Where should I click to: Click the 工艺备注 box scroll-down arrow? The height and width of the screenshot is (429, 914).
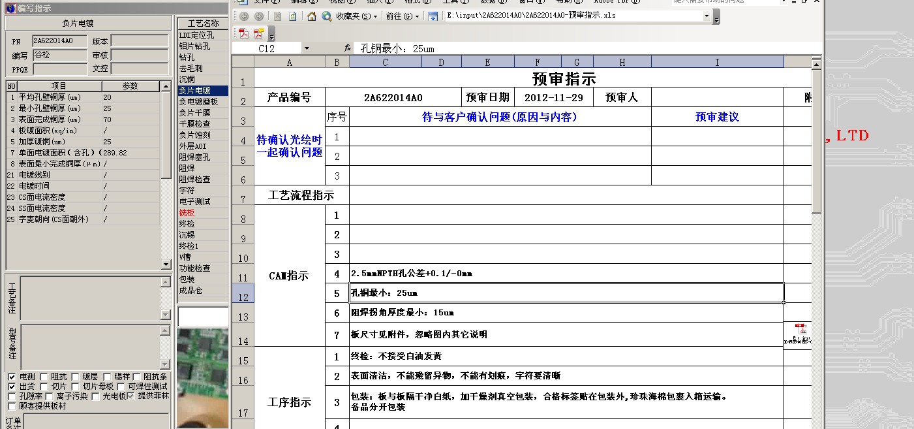click(x=166, y=315)
